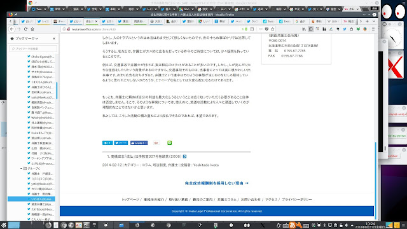
Task: Bookmark this page with the star icon
Action: pos(273,29)
